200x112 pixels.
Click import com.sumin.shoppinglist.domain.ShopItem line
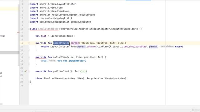coord(61,22)
